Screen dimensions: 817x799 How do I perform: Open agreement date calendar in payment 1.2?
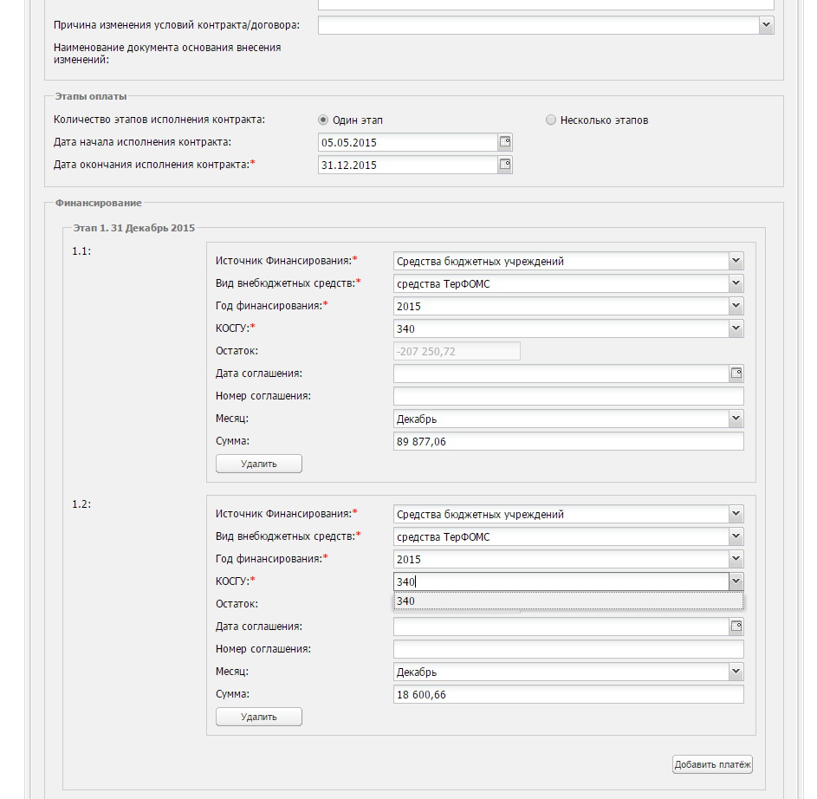[736, 627]
